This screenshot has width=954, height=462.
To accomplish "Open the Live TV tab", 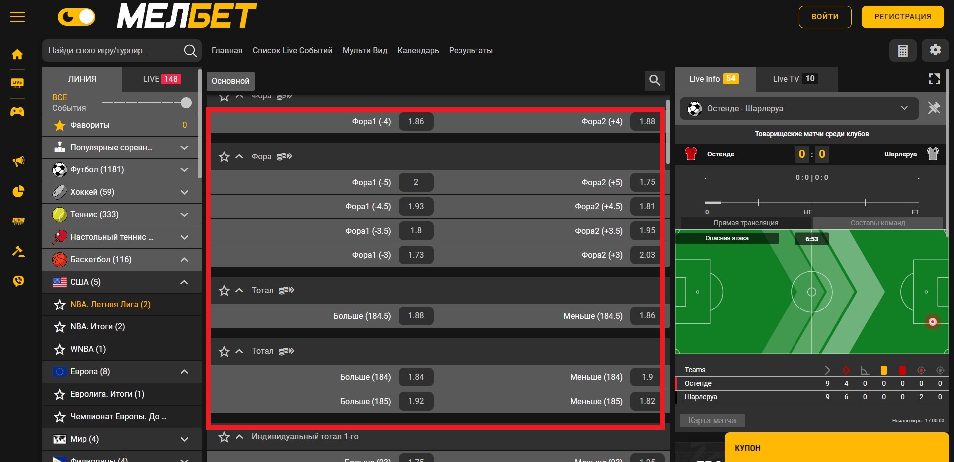I will coord(796,79).
